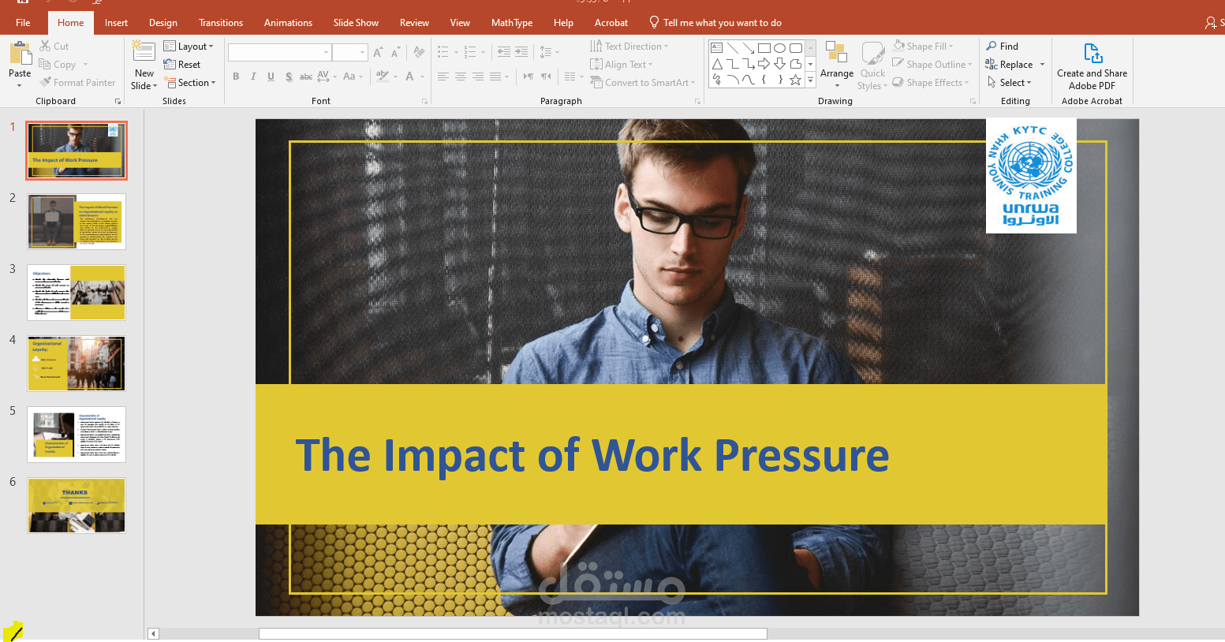Open the Animations tab

pyautogui.click(x=288, y=23)
